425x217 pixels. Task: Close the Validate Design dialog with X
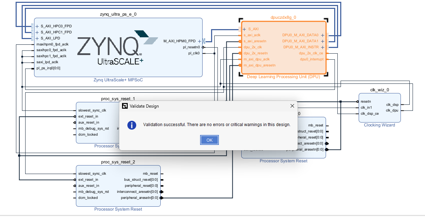[x=292, y=106]
